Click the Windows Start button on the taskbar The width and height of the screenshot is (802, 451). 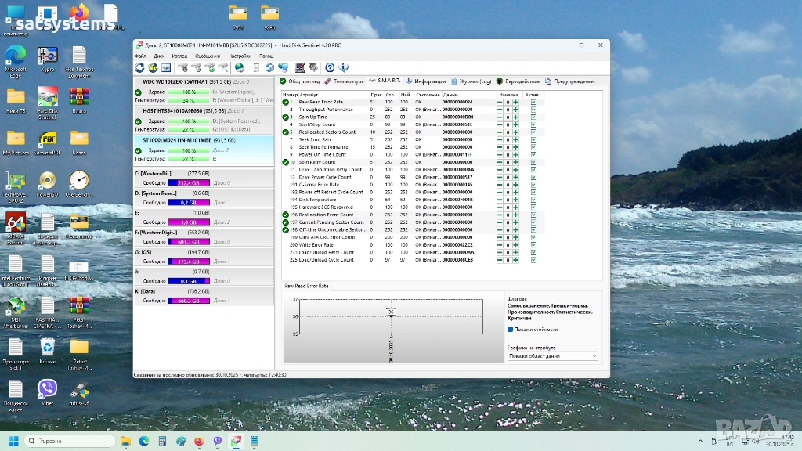coord(13,441)
